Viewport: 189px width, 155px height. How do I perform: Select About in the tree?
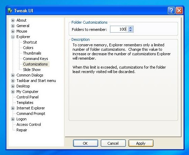point(22,20)
